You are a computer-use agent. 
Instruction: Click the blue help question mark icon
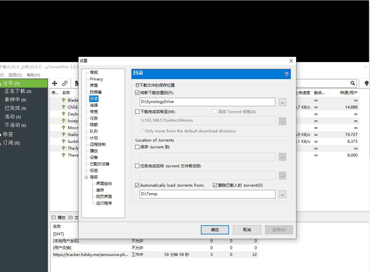(287, 74)
